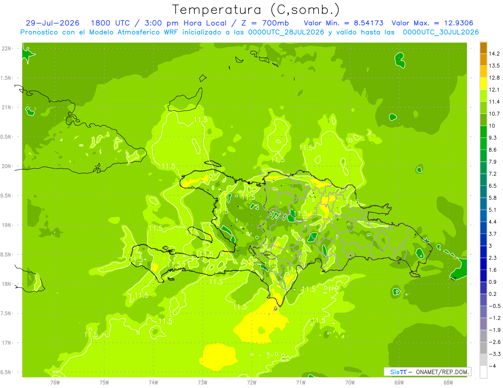Click the colorbar label '6.5'
Viewport: 503px width, 388px height.
493,185
